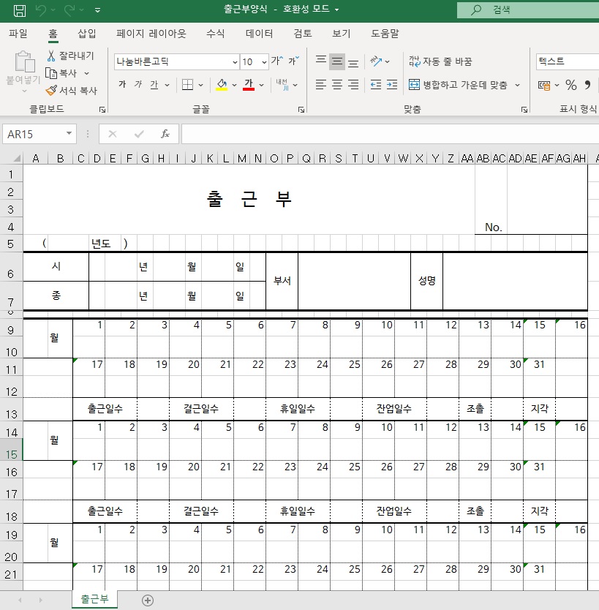Select row 13 header
Screen dimensions: 599x610
11,409
